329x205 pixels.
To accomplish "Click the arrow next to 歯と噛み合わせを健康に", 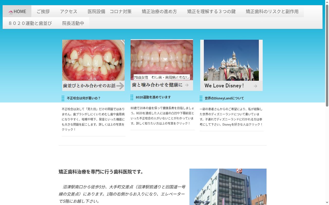I will click(x=187, y=85).
